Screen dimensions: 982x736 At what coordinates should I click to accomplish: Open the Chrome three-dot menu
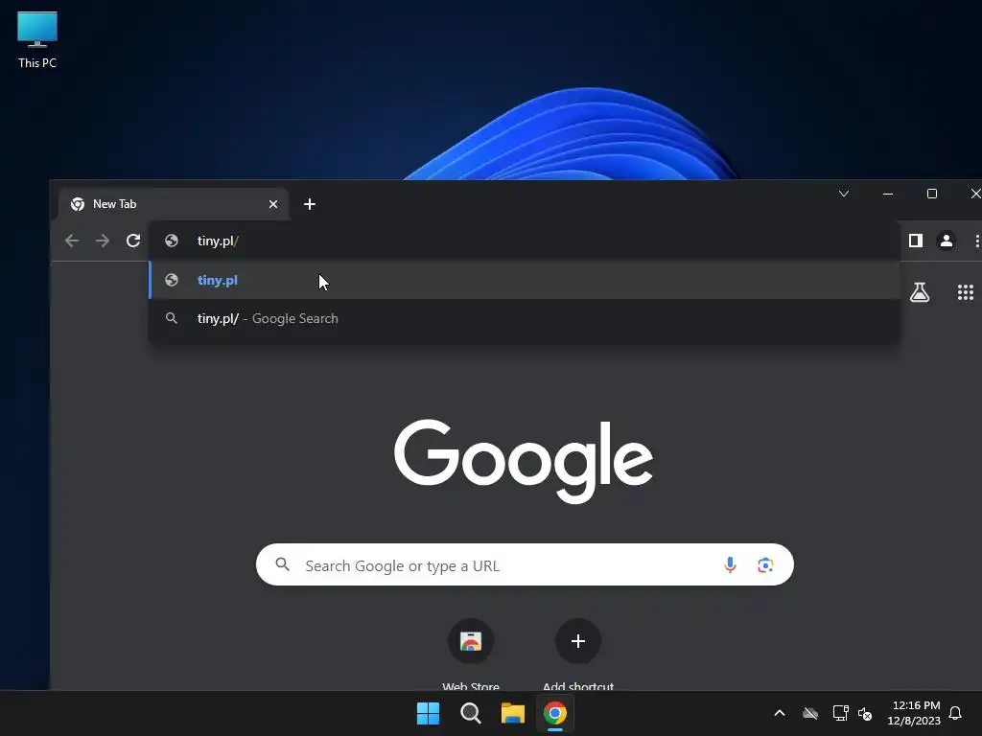[x=976, y=241]
